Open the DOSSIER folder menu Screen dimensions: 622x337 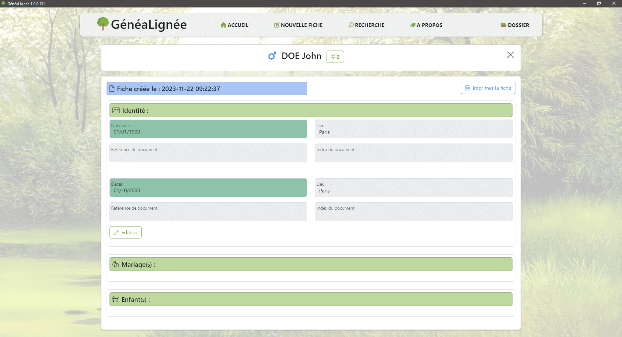coord(515,25)
